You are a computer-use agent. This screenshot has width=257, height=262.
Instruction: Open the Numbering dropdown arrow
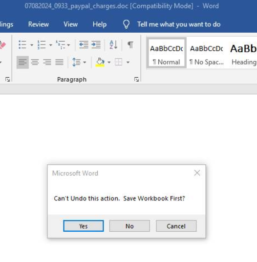tap(51, 45)
